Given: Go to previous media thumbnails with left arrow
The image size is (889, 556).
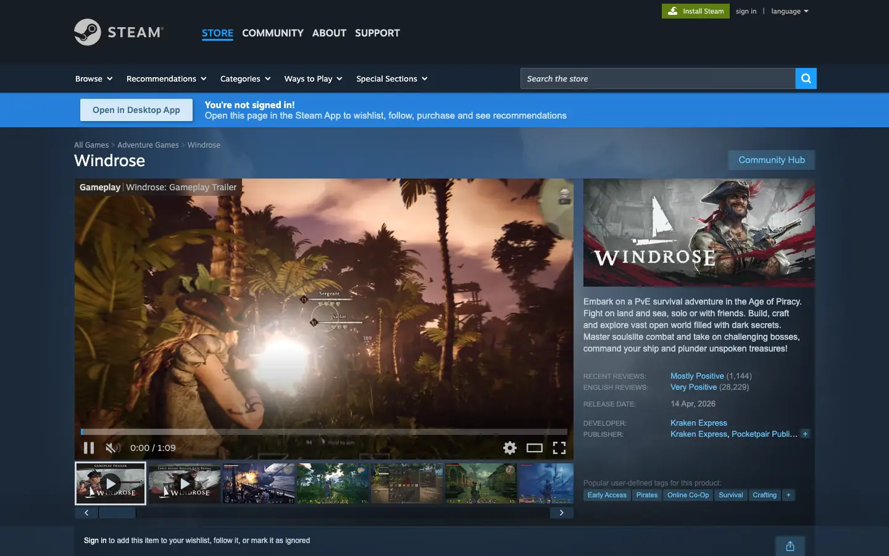Looking at the screenshot, I should pyautogui.click(x=86, y=513).
